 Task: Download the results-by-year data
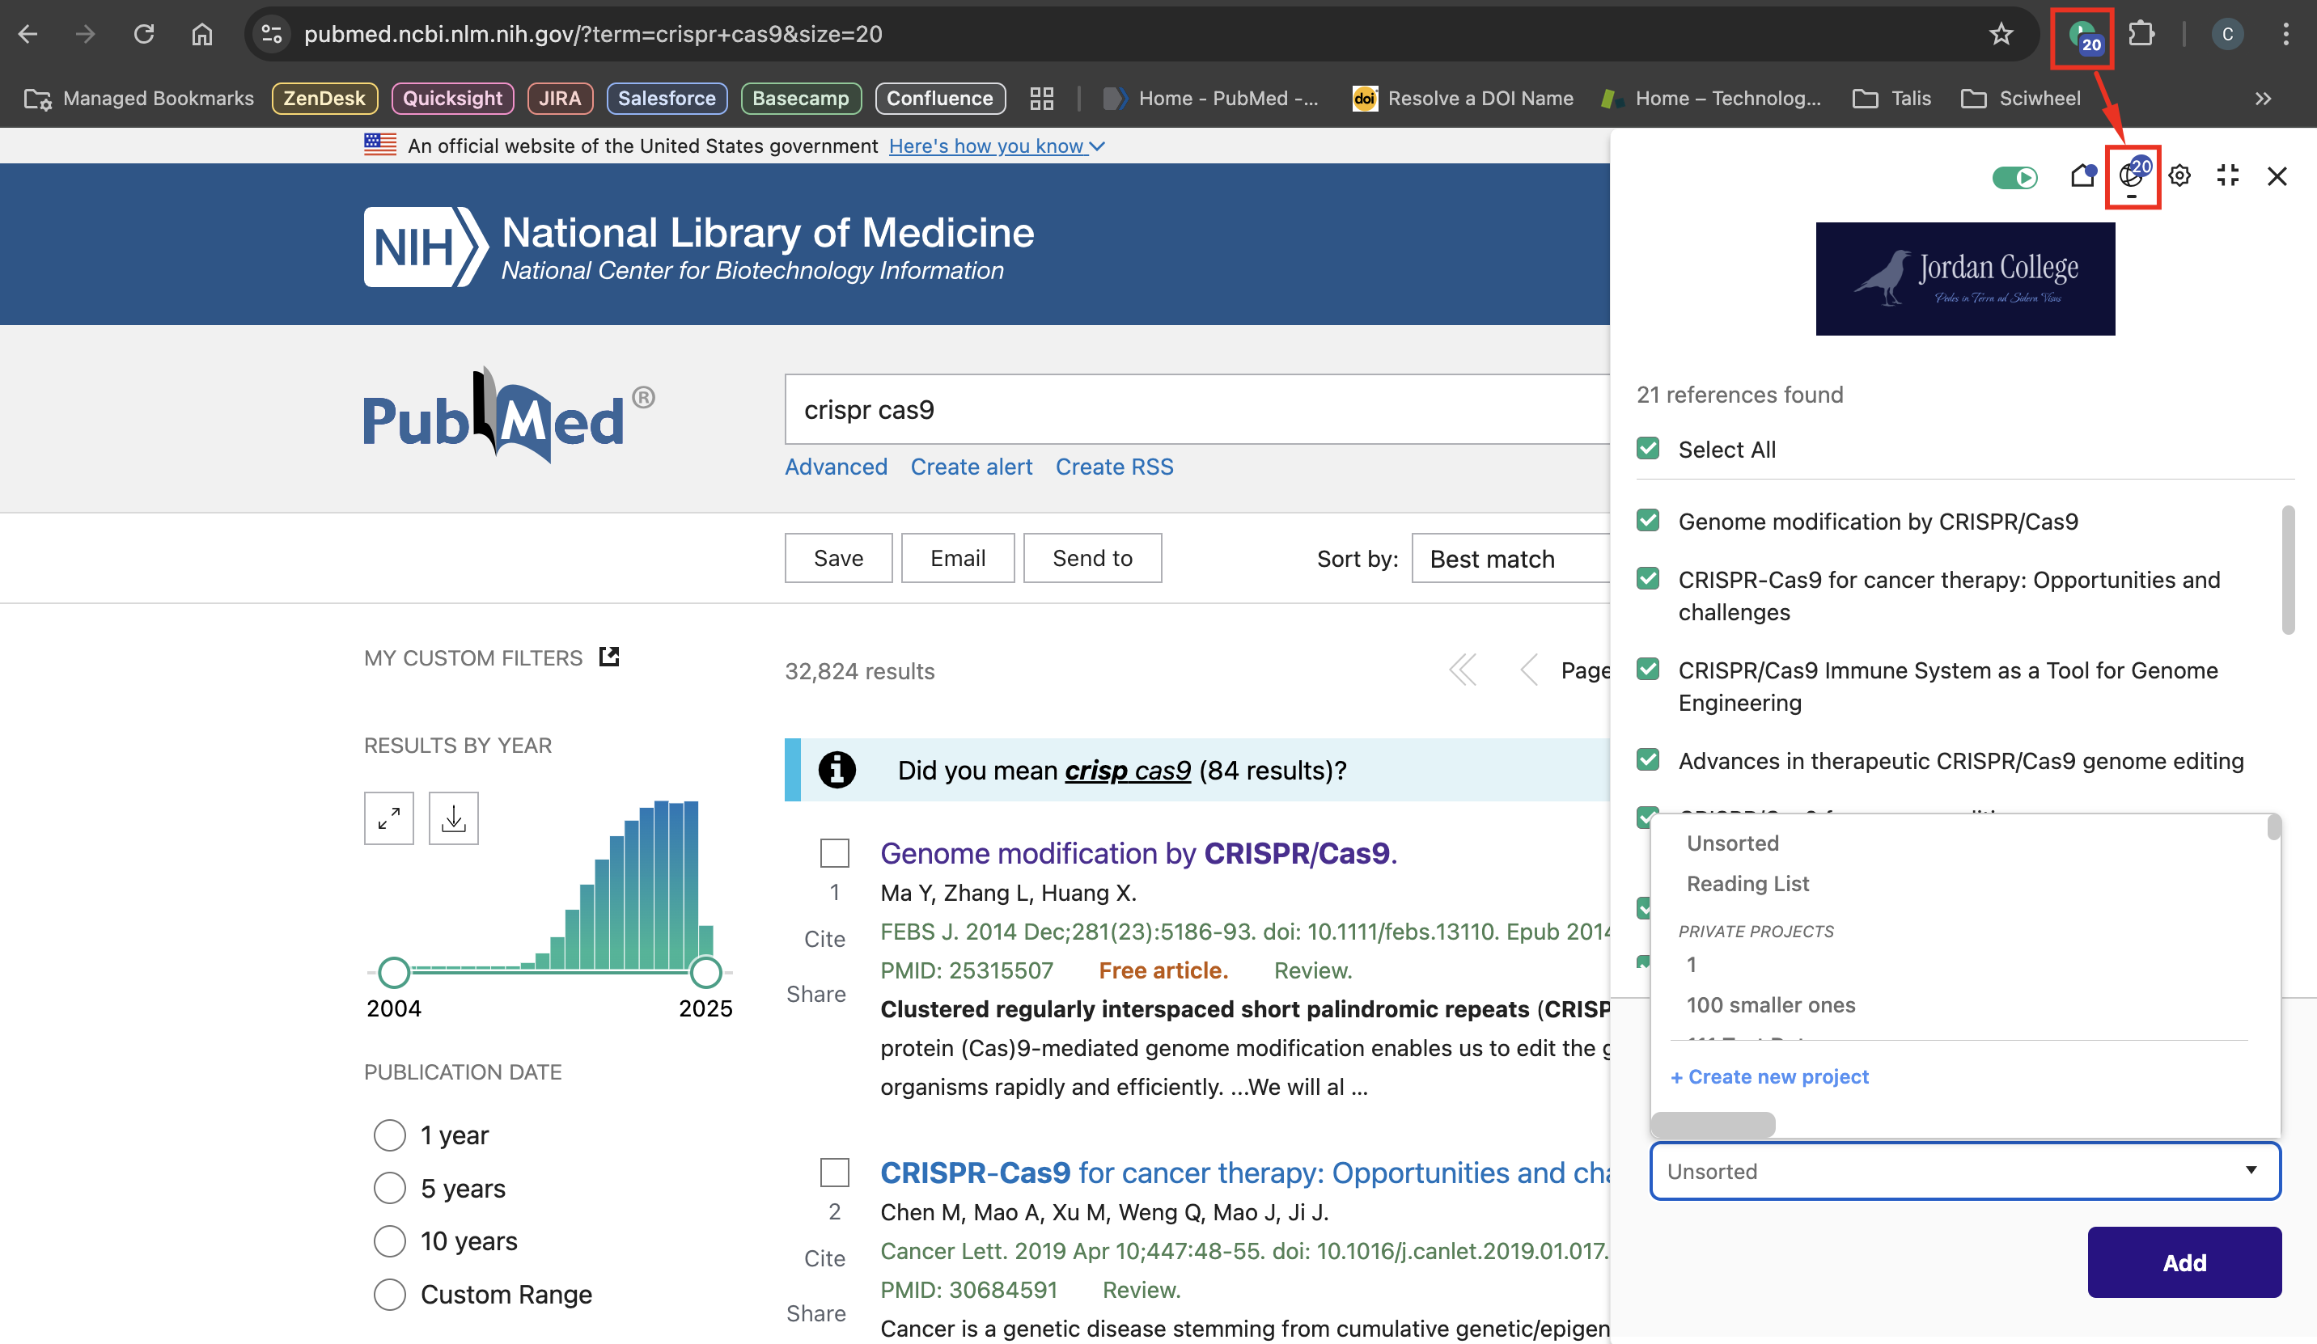tap(453, 818)
